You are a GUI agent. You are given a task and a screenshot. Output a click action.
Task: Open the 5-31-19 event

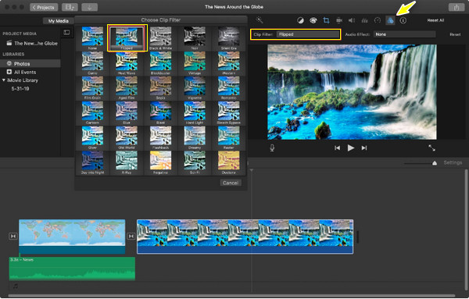(20, 89)
